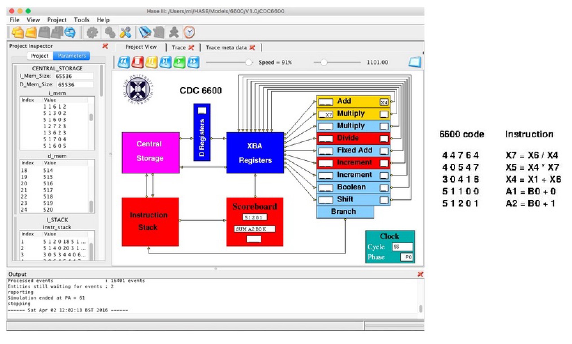The width and height of the screenshot is (572, 344).
Task: Click the double floppy save-all icon
Action: (x=57, y=32)
